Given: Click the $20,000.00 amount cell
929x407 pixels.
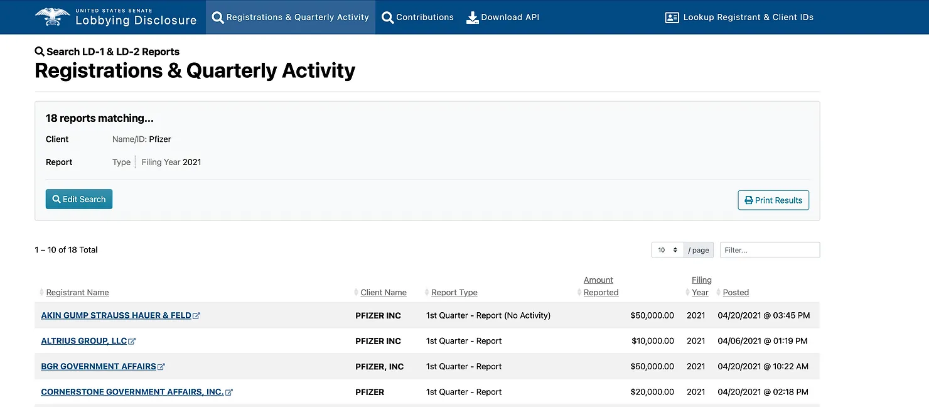Looking at the screenshot, I should coord(652,392).
